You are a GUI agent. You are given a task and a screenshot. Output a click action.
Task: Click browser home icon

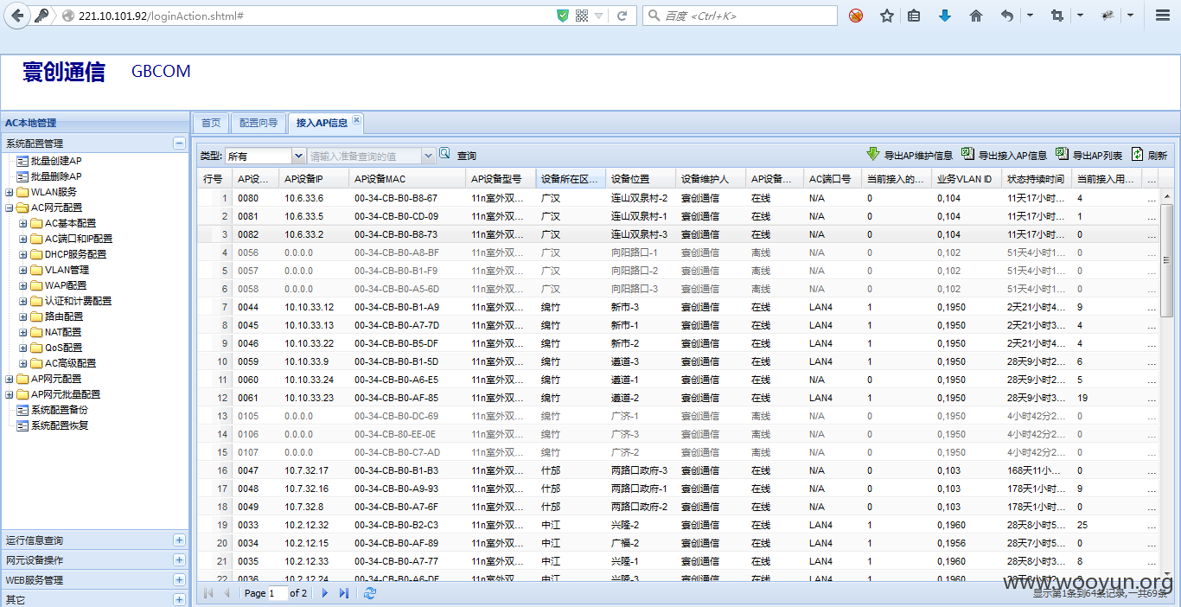point(976,16)
